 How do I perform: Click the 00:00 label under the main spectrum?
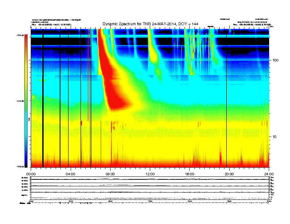31,174
